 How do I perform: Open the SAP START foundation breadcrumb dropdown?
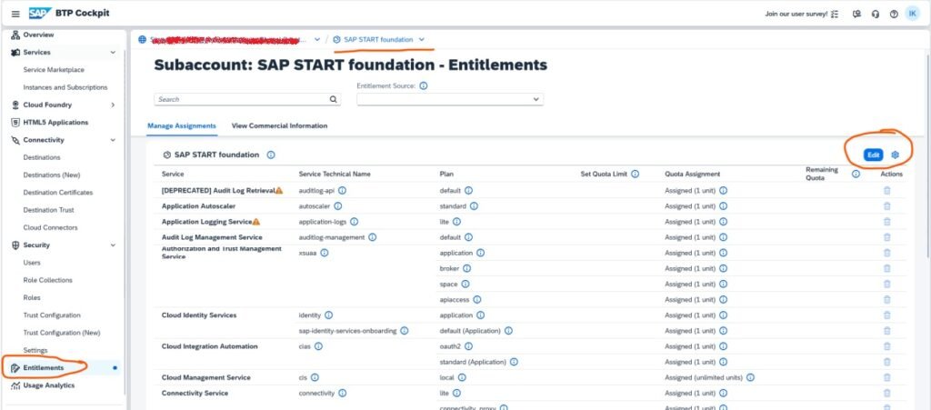tap(422, 40)
